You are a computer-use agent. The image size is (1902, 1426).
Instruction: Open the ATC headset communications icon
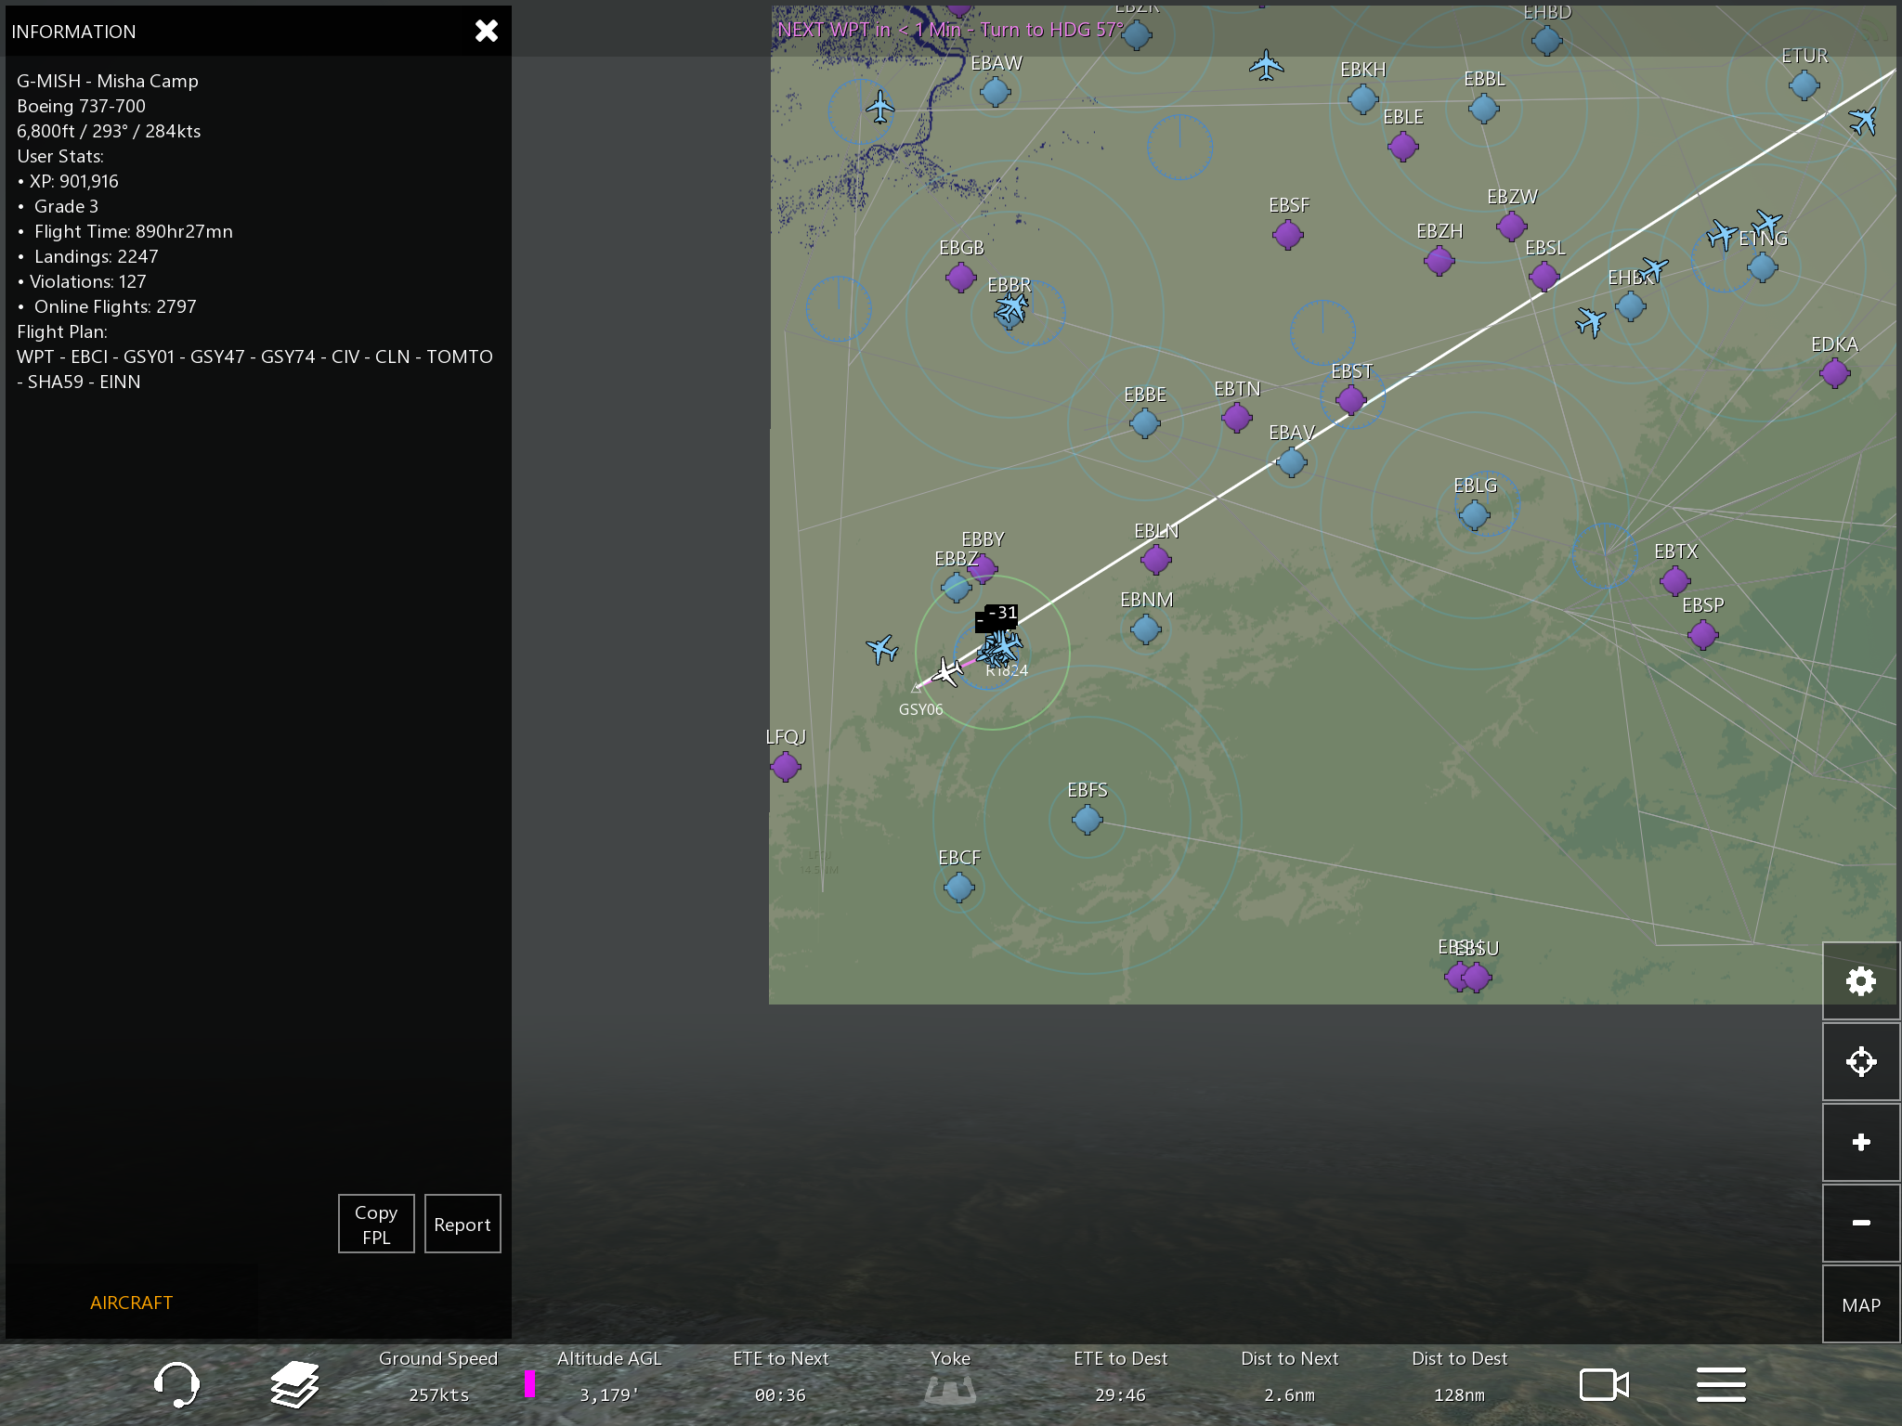coord(176,1384)
